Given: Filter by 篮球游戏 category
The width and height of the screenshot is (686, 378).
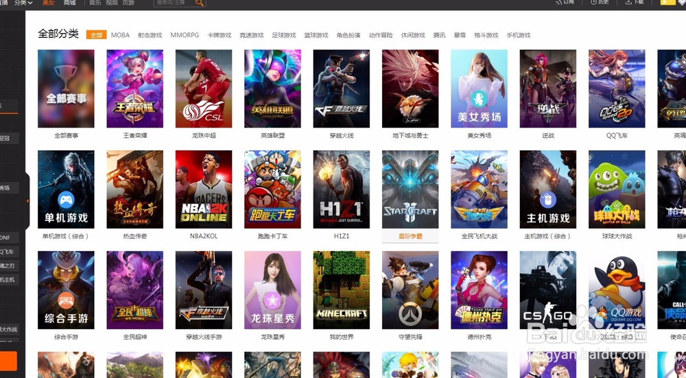Looking at the screenshot, I should coord(316,35).
